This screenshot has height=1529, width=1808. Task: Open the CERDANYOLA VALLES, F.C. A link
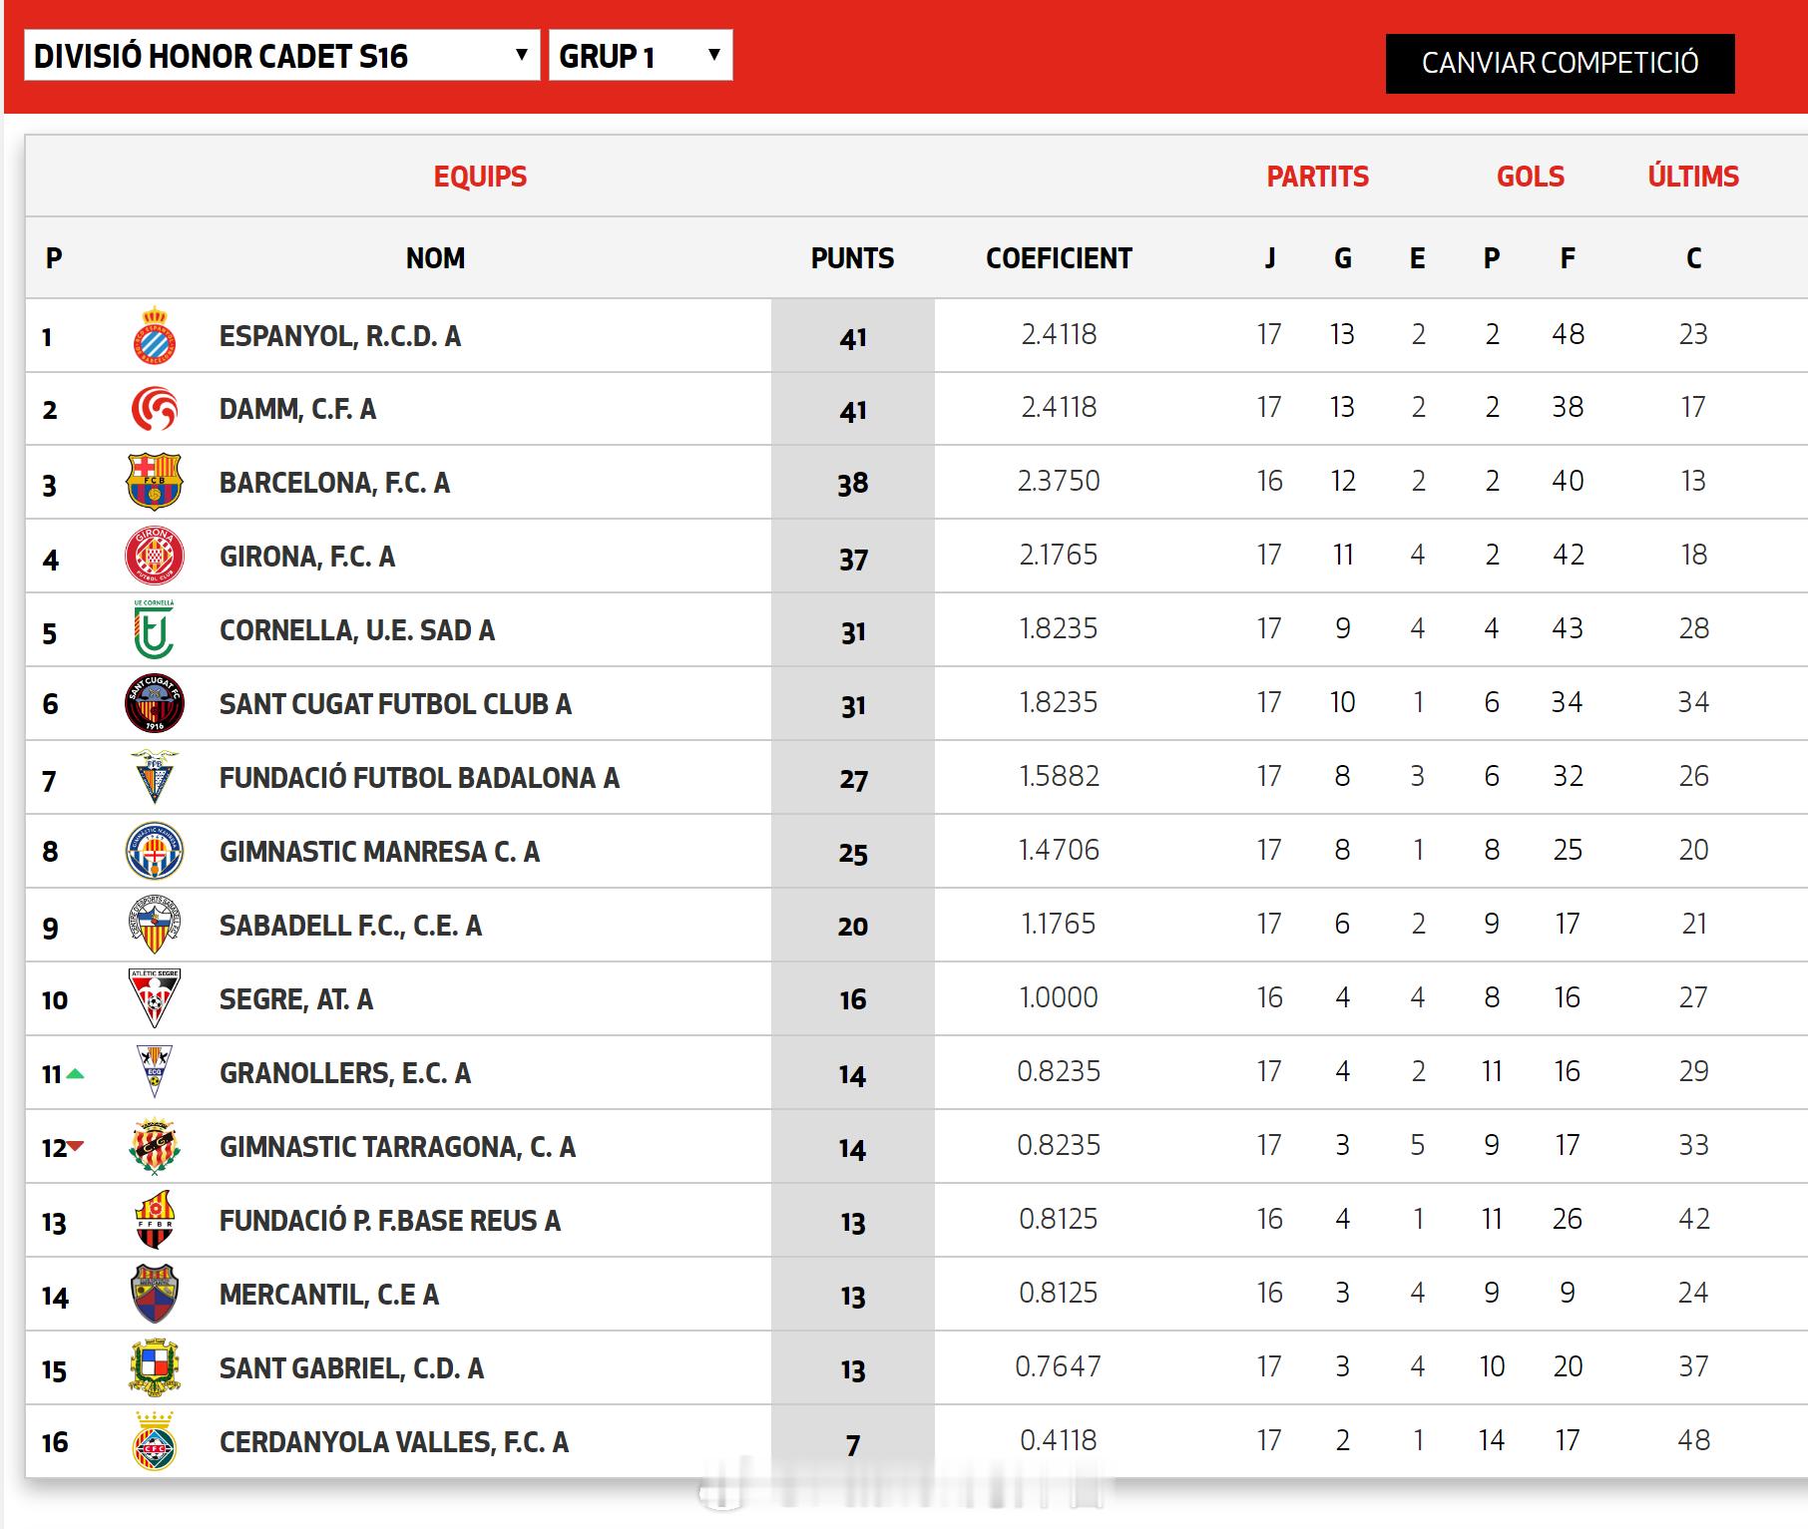coord(394,1442)
